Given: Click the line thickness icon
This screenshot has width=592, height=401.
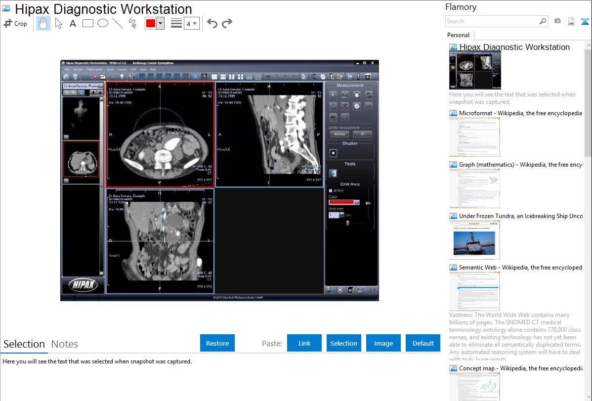Looking at the screenshot, I should [x=176, y=23].
